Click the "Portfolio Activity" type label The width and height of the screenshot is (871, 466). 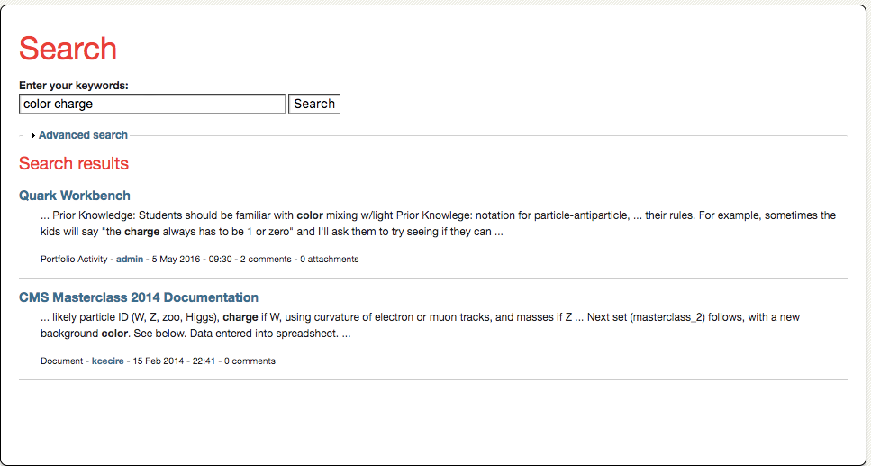click(x=74, y=259)
